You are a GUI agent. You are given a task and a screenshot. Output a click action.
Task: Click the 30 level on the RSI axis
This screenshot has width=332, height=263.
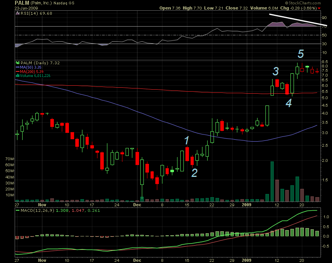pos(324,44)
